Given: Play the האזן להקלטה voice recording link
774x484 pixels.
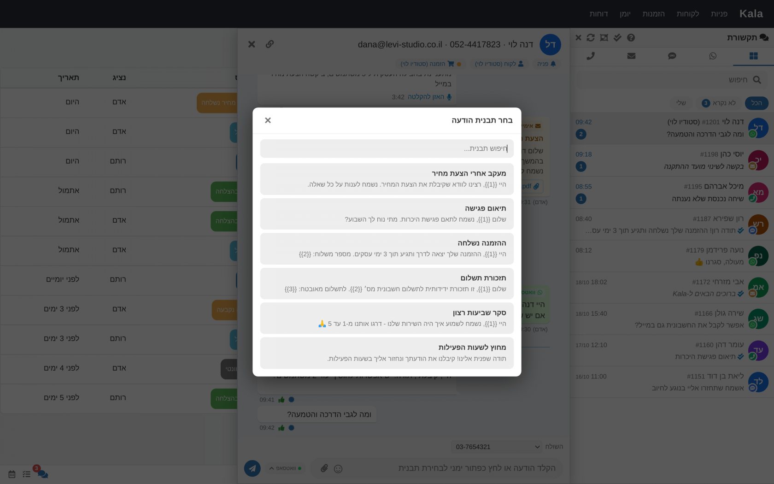Looking at the screenshot, I should tap(429, 97).
